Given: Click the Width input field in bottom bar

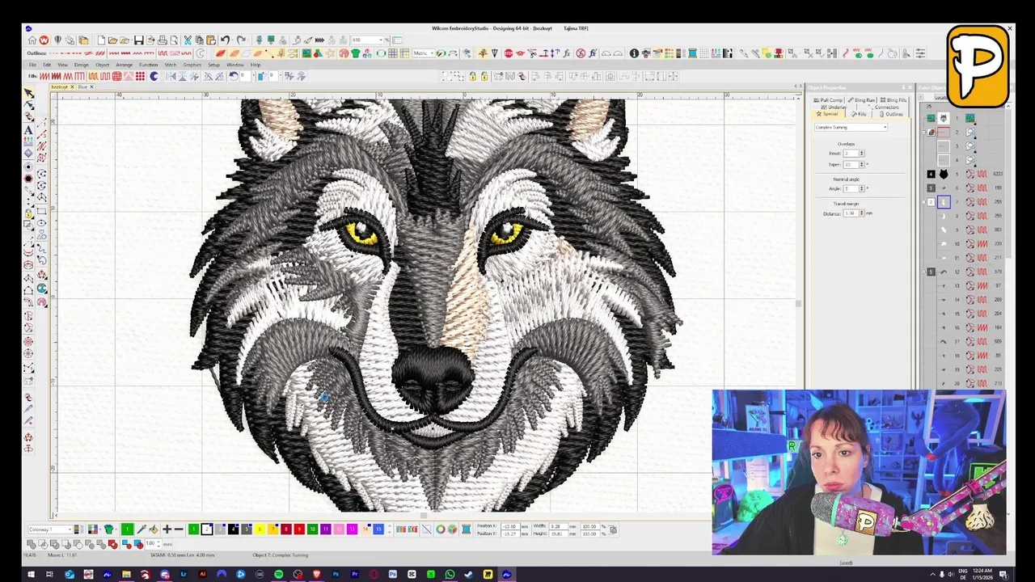Looking at the screenshot, I should click(558, 526).
